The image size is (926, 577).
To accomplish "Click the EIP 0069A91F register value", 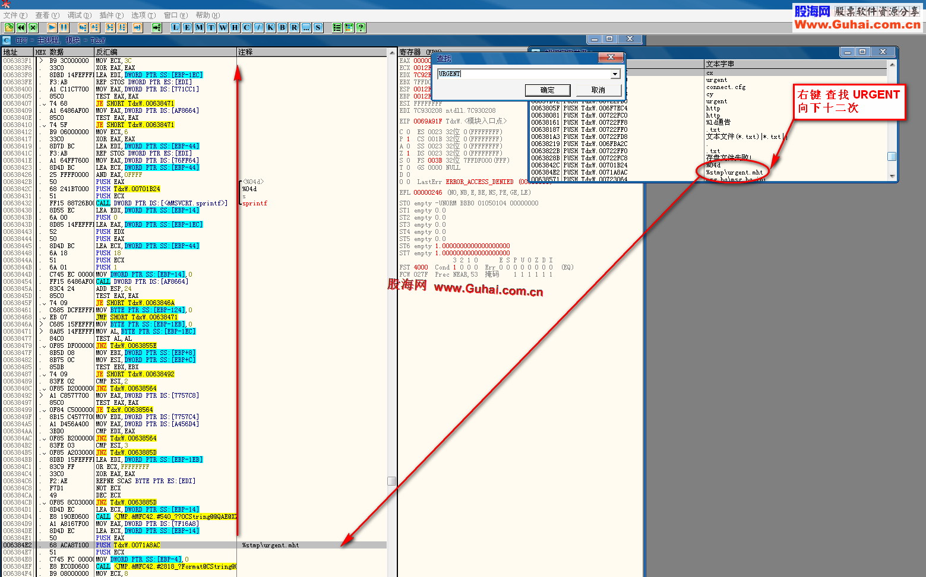I will [x=428, y=121].
